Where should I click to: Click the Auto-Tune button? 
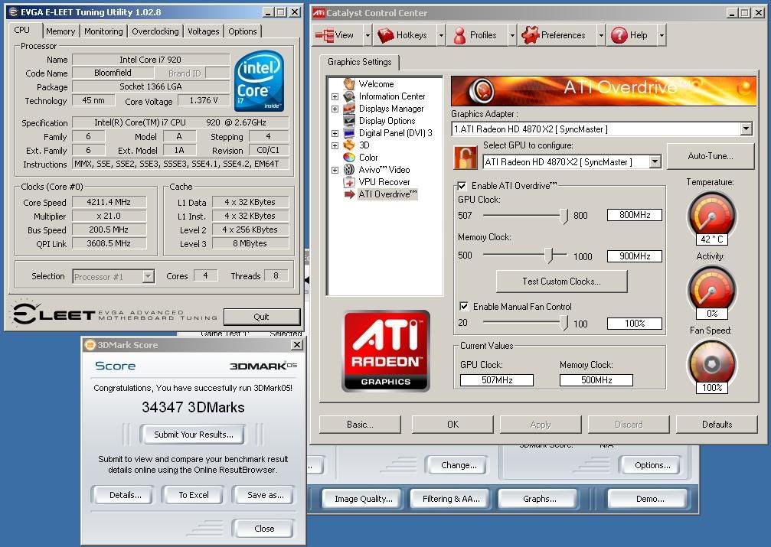pyautogui.click(x=711, y=156)
